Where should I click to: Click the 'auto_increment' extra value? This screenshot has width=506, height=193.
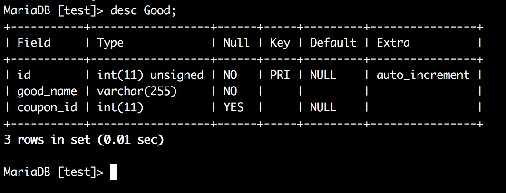tap(423, 75)
